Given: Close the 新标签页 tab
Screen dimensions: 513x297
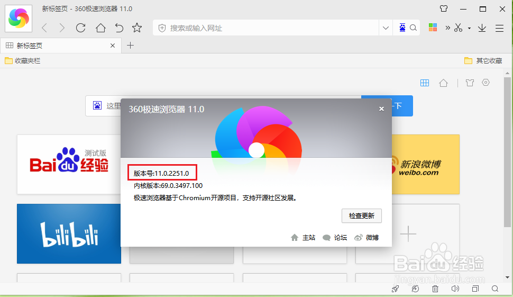Looking at the screenshot, I should pyautogui.click(x=113, y=46).
